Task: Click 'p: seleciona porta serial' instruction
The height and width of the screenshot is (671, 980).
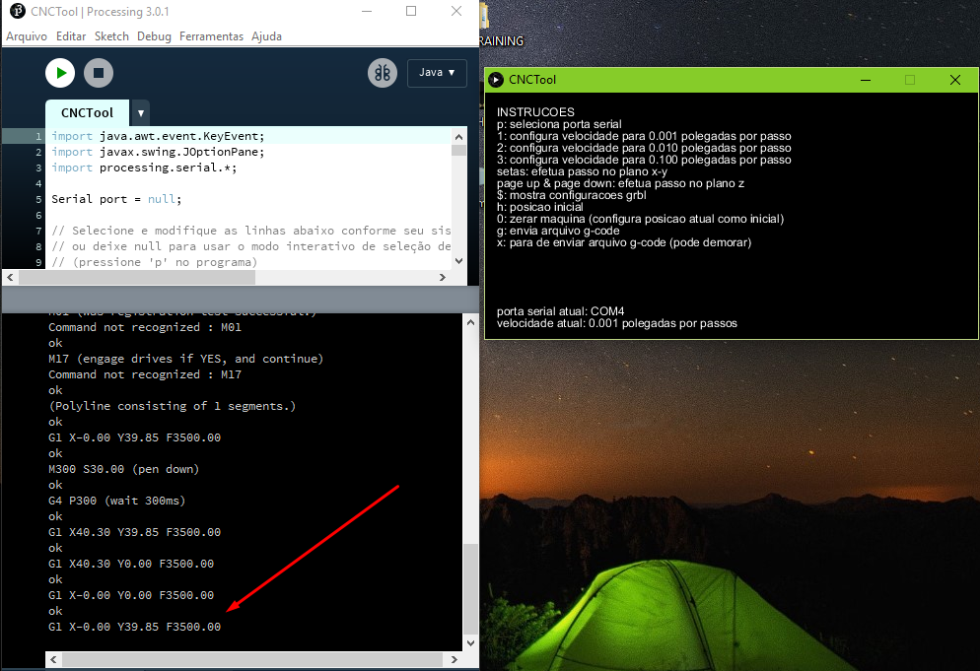Action: [x=559, y=124]
